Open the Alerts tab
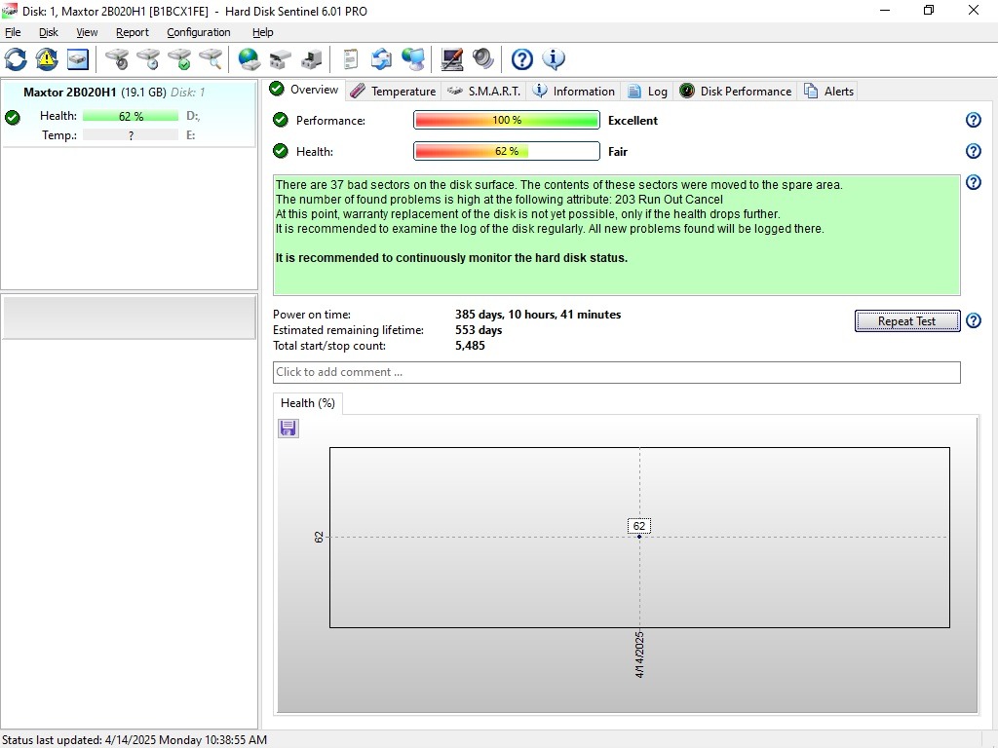Viewport: 998px width, 748px height. 828,91
